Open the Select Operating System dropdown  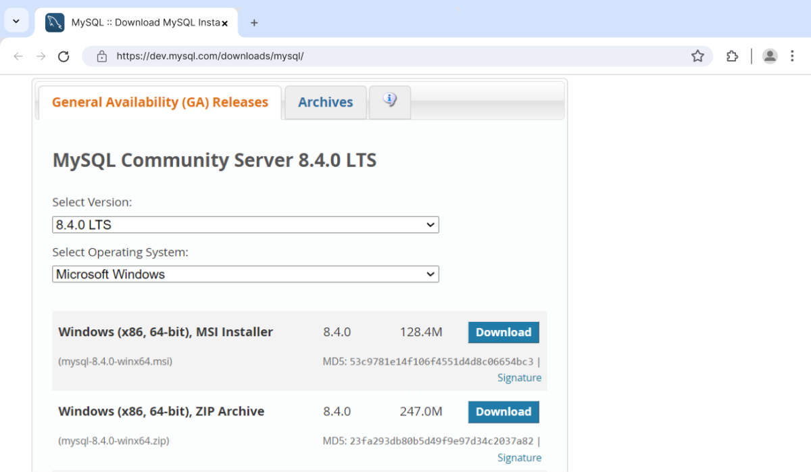pyautogui.click(x=245, y=274)
